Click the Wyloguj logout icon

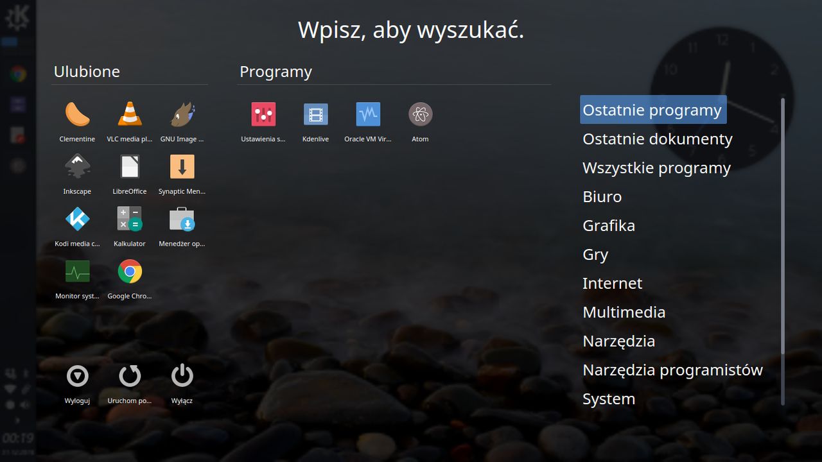pyautogui.click(x=77, y=376)
